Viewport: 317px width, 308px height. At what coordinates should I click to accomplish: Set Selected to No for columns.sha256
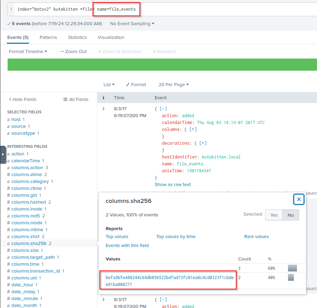pyautogui.click(x=290, y=215)
